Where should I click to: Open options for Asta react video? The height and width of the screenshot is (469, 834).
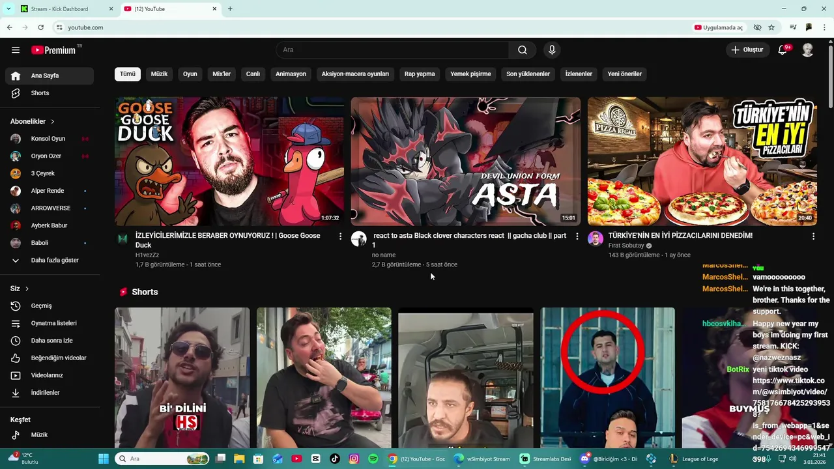[577, 236]
